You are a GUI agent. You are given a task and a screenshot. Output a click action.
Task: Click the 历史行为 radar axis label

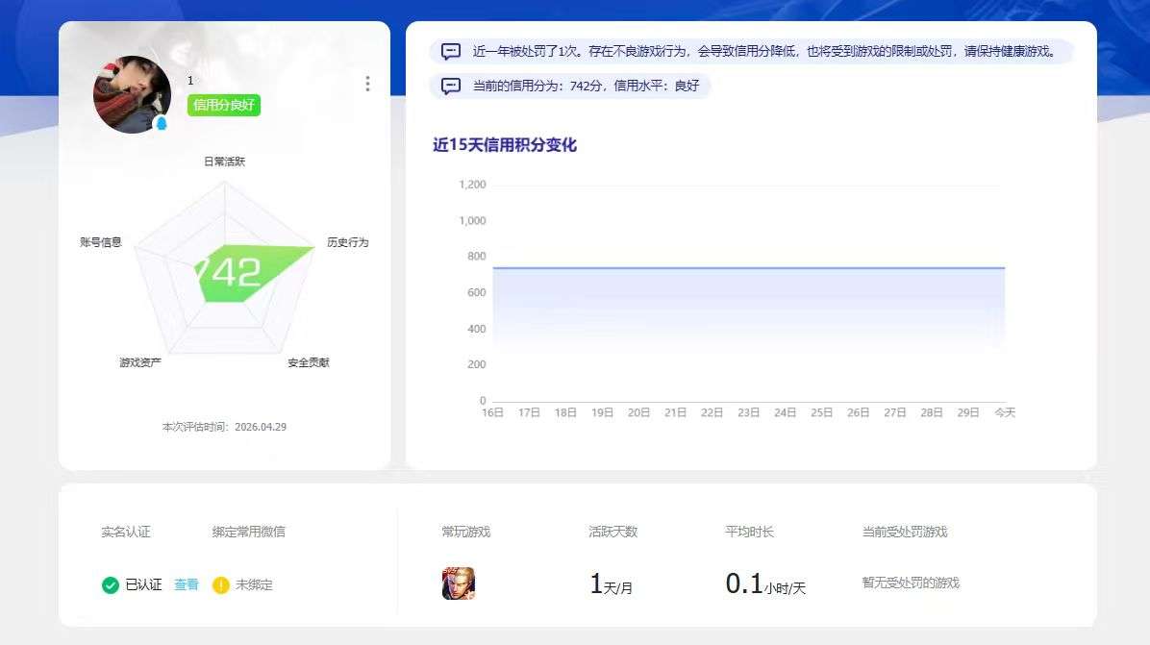coord(348,242)
